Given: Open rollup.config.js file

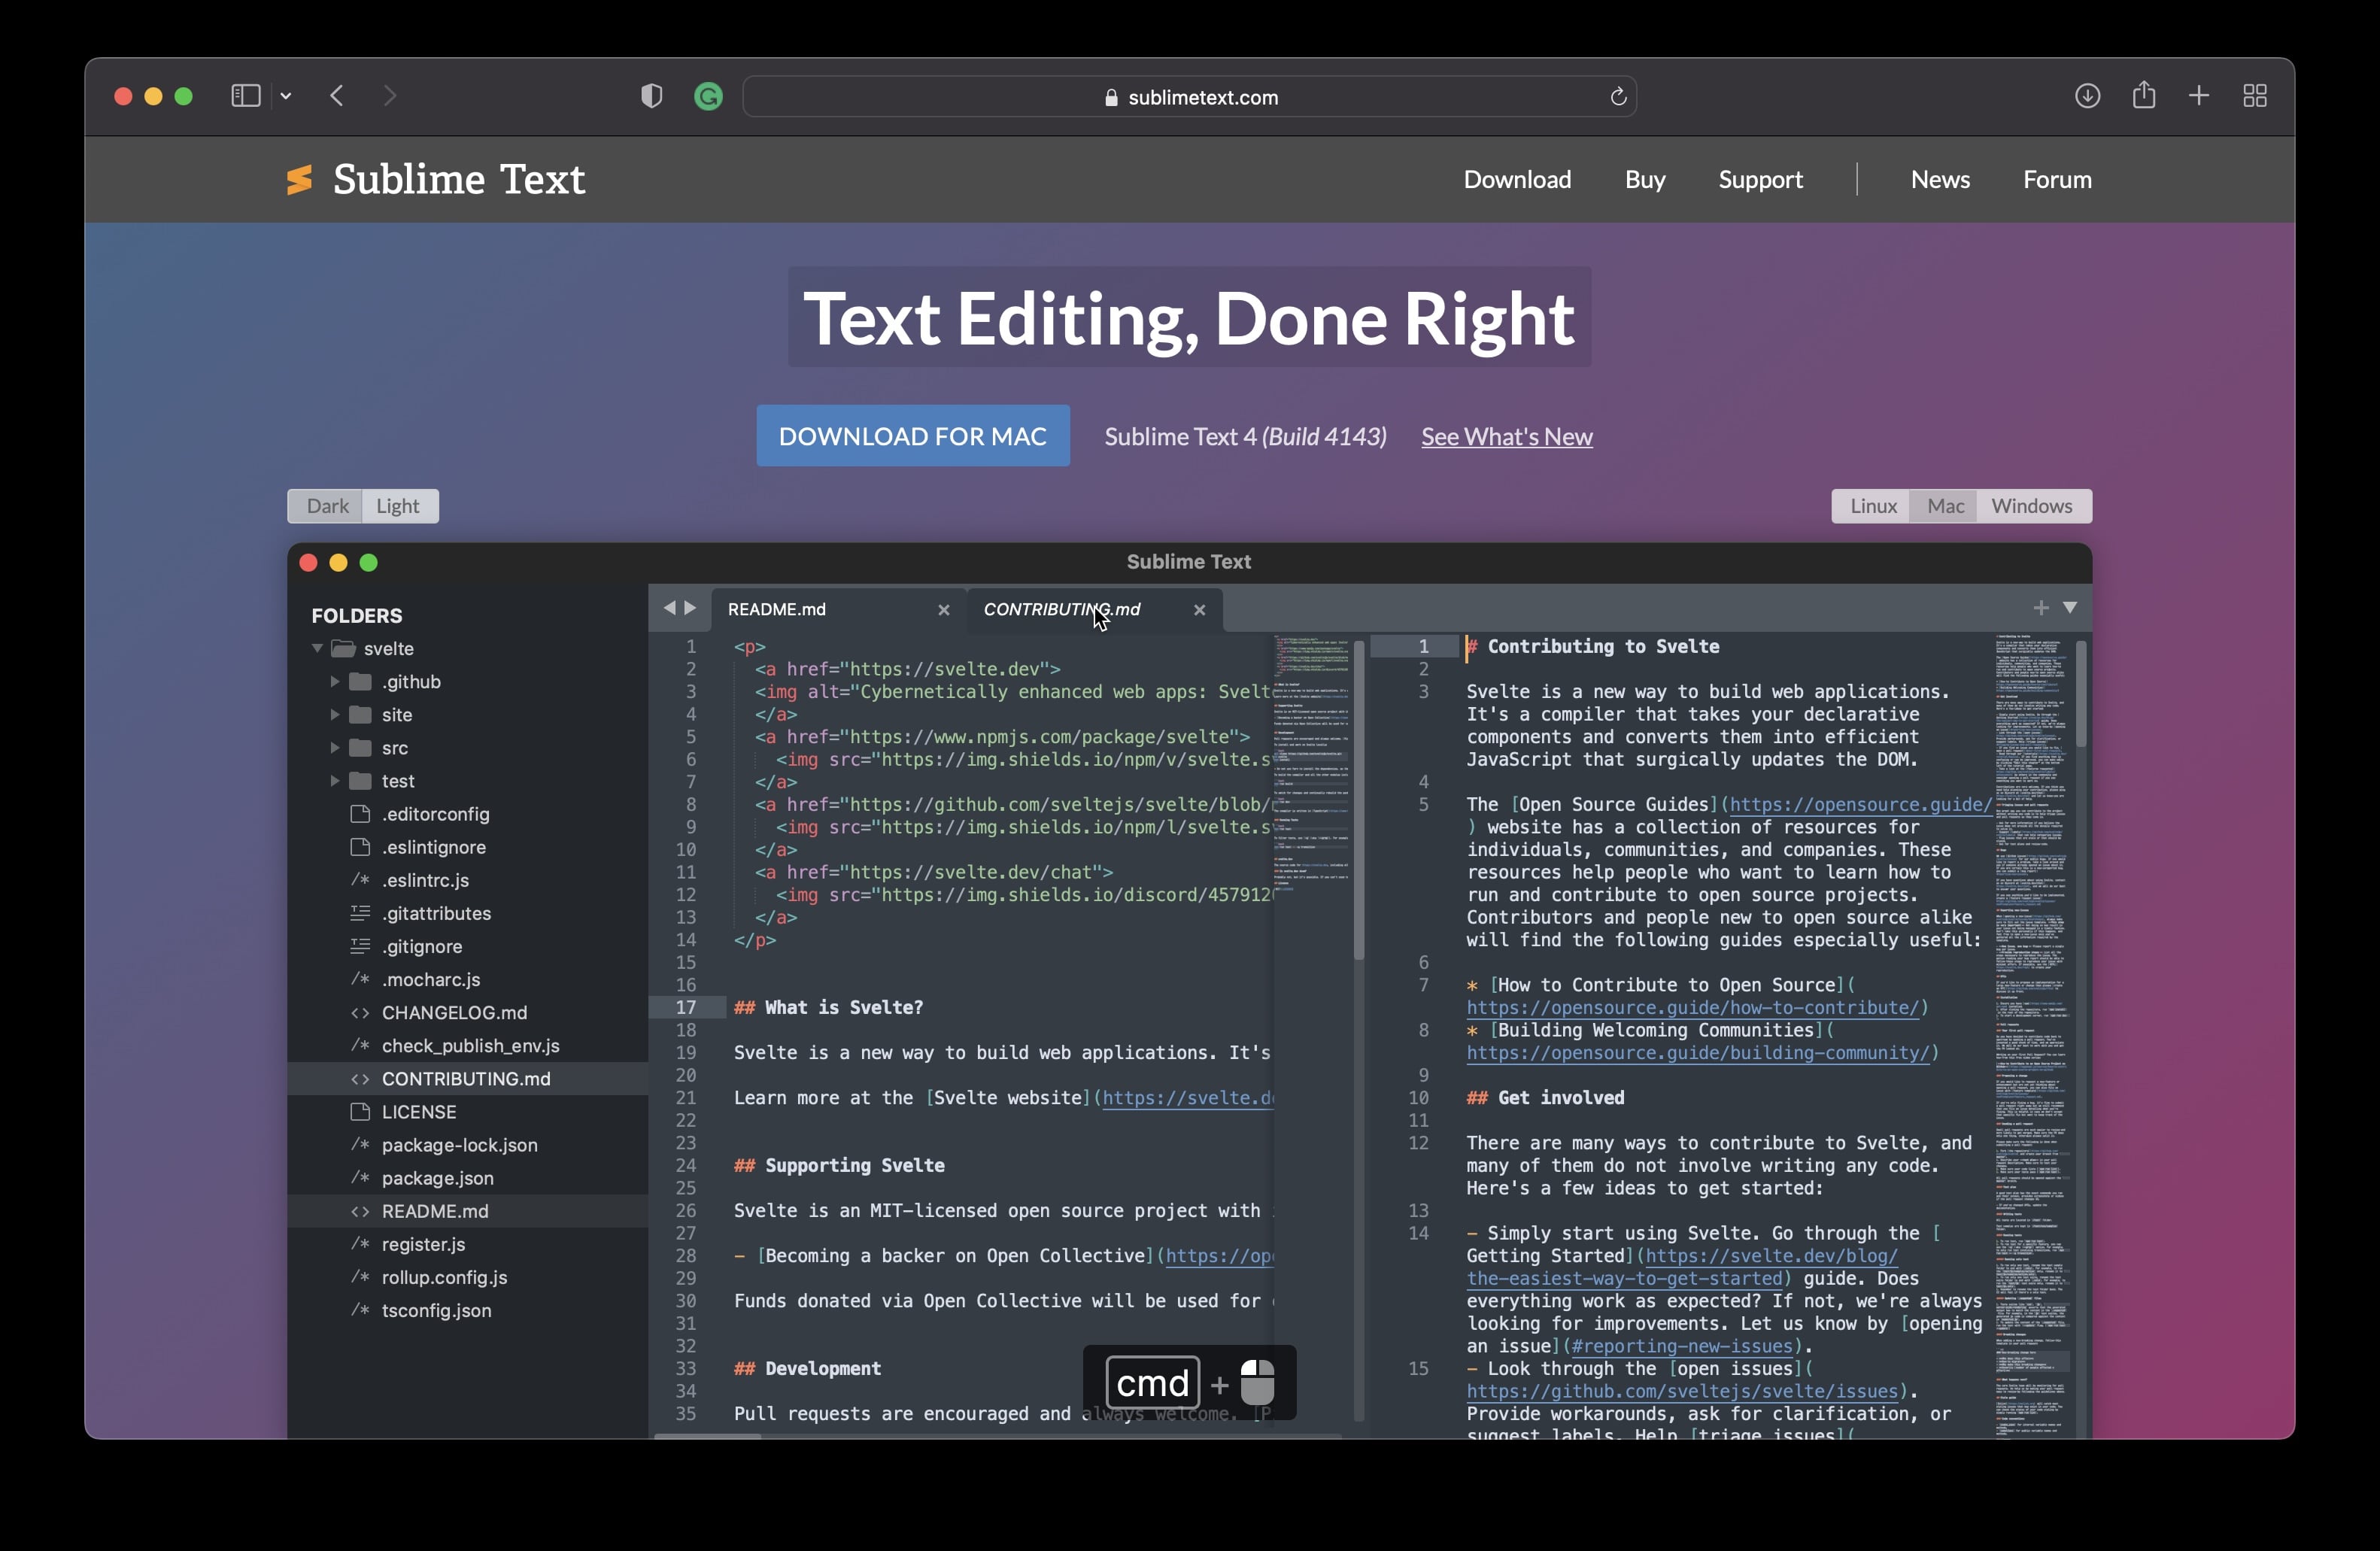Looking at the screenshot, I should 468,1277.
